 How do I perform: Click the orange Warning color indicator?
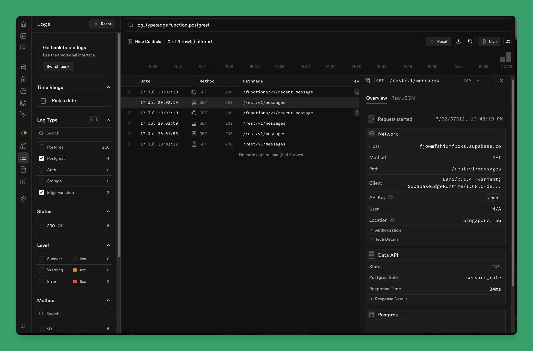point(75,270)
